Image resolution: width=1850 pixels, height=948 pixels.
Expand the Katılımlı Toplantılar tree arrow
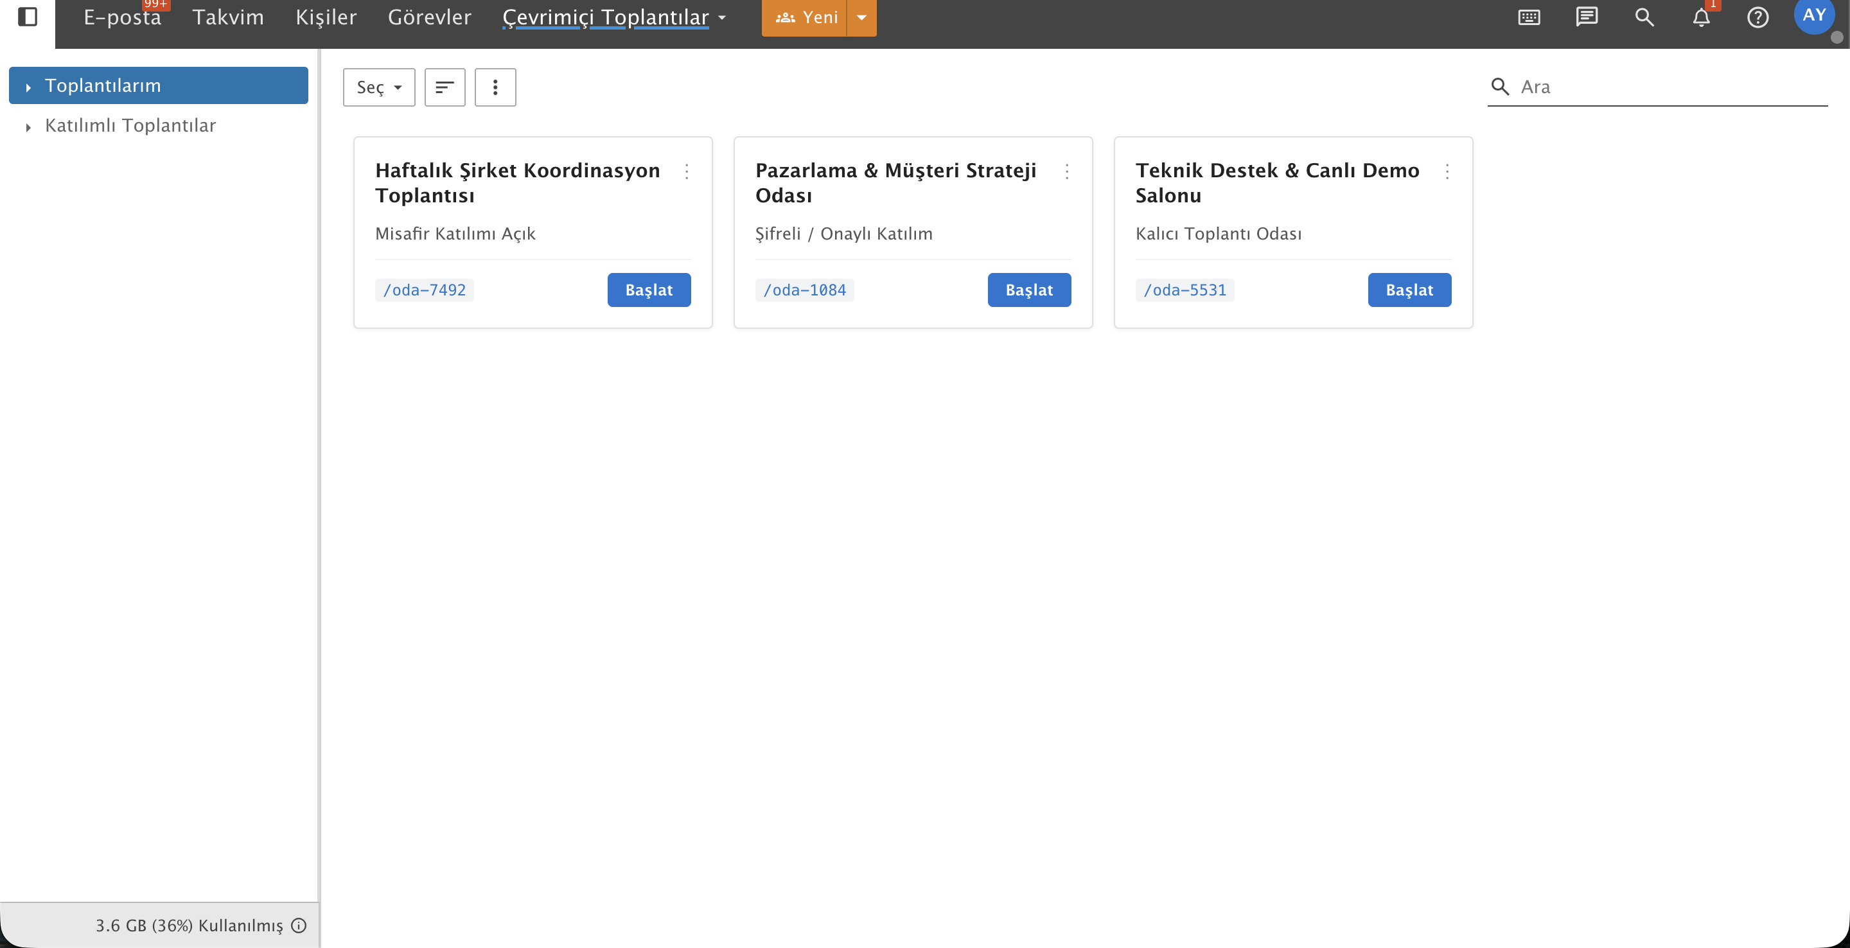[x=28, y=127]
